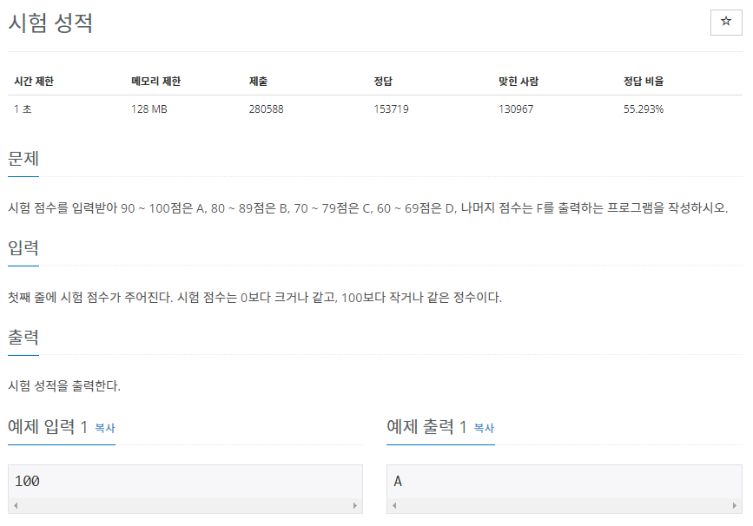The image size is (753, 526).
Task: Click the 예제 출력 1 heading
Action: pyautogui.click(x=427, y=426)
